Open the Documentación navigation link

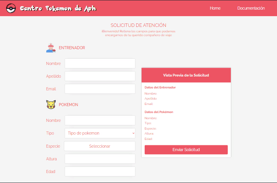[x=251, y=8]
